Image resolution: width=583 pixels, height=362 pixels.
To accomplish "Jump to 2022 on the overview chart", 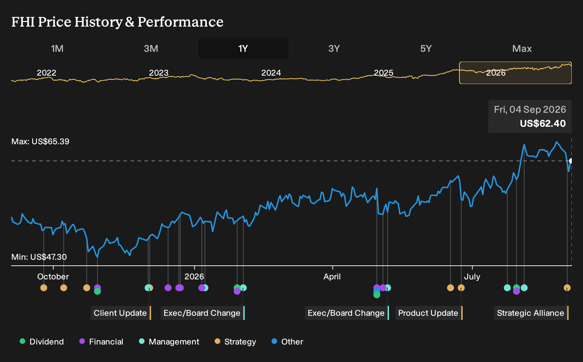I will pos(47,73).
